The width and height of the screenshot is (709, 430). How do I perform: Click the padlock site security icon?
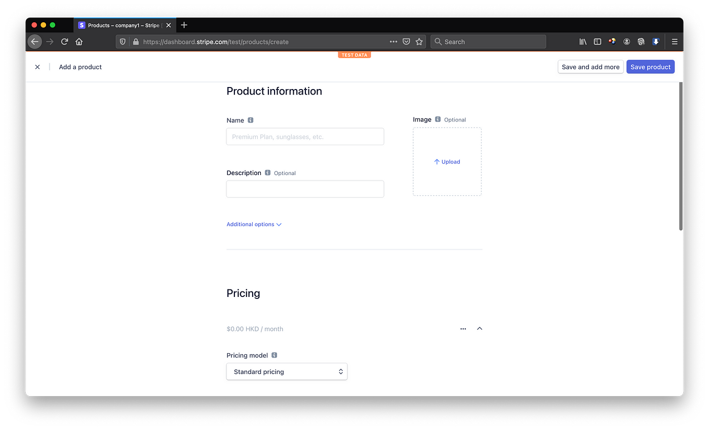135,42
